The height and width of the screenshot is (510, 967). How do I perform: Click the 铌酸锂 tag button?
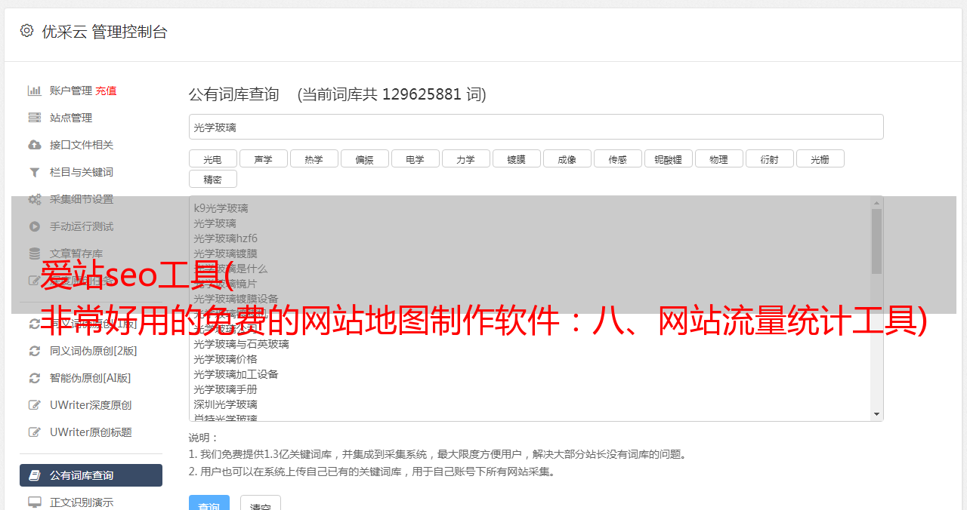click(668, 159)
